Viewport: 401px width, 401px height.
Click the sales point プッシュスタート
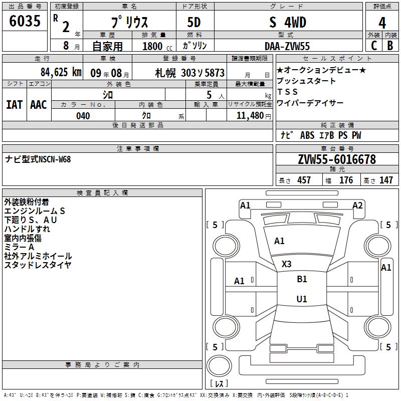coord(306,81)
